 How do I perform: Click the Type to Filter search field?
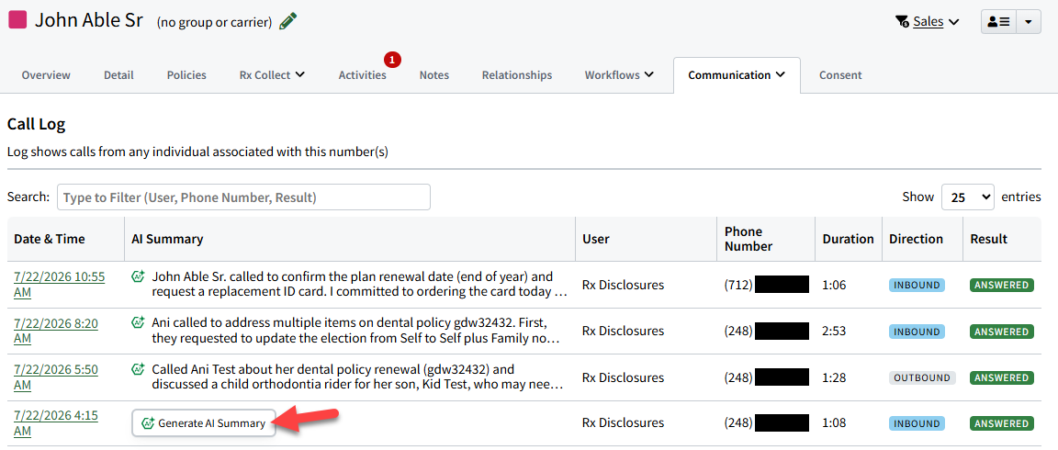[243, 197]
